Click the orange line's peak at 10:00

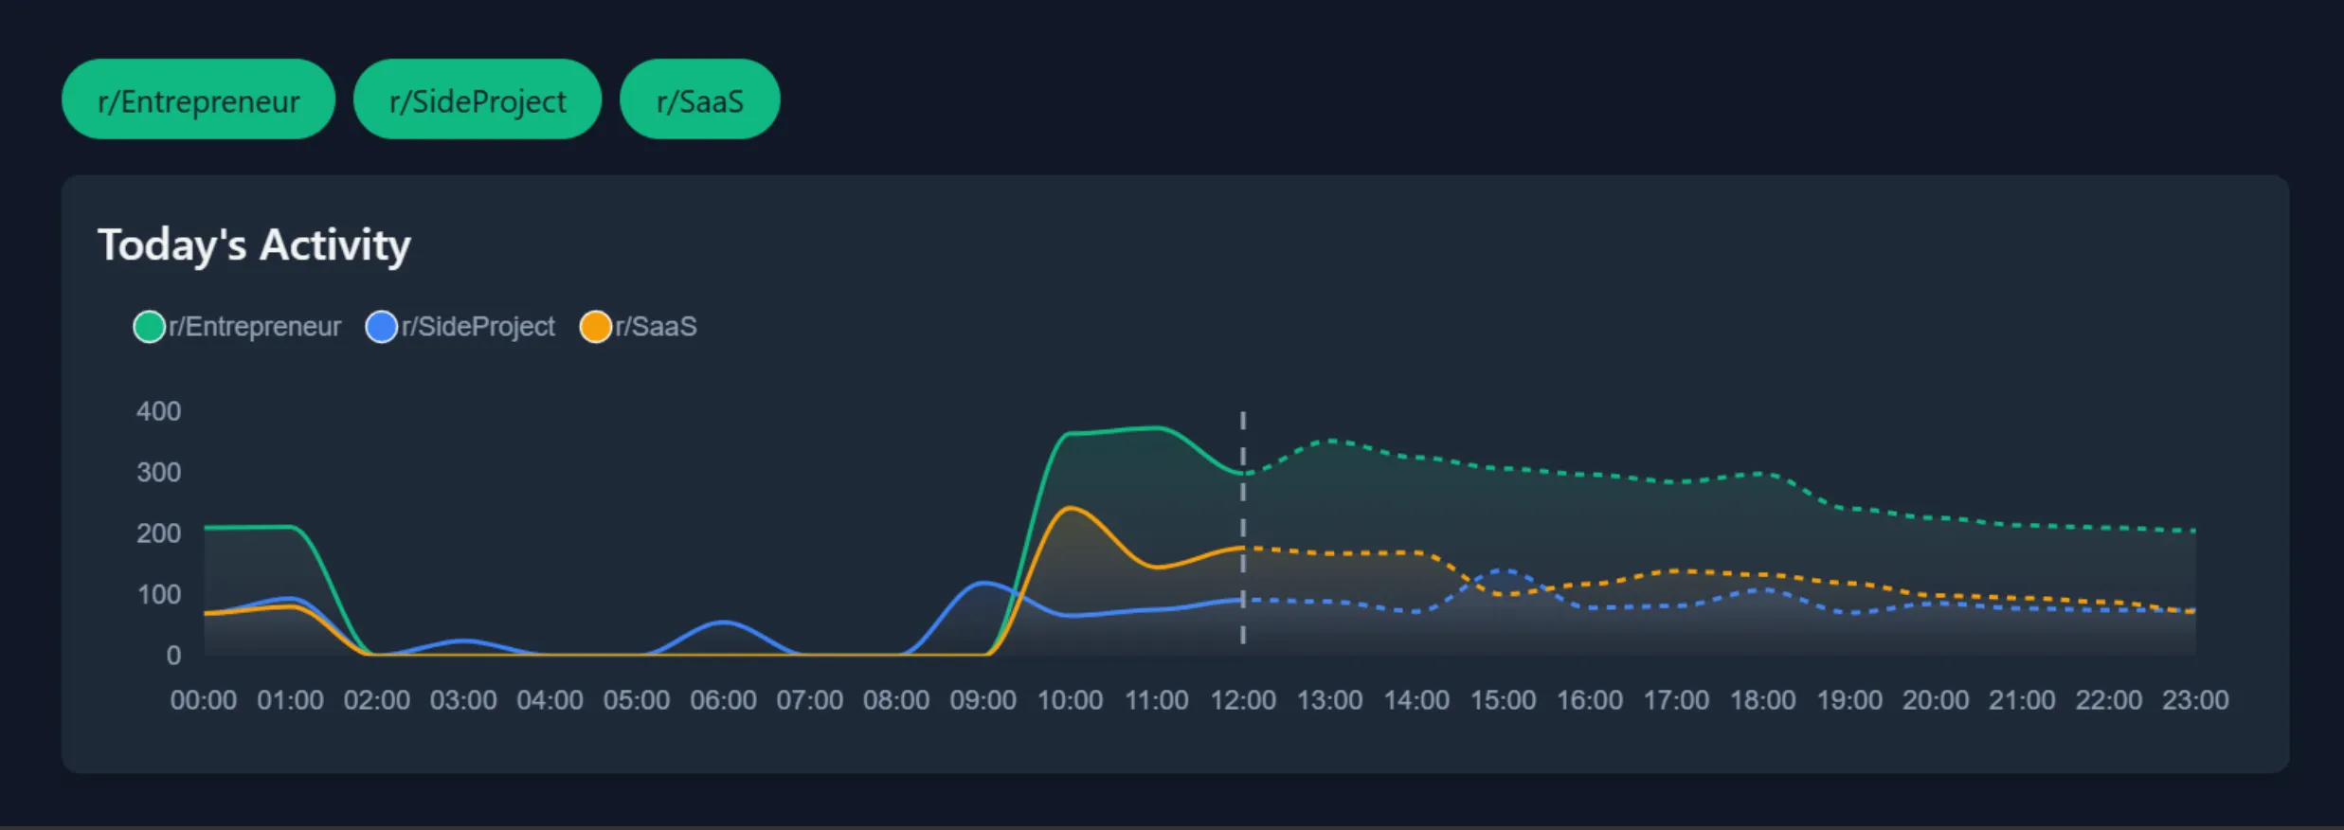pos(1070,509)
